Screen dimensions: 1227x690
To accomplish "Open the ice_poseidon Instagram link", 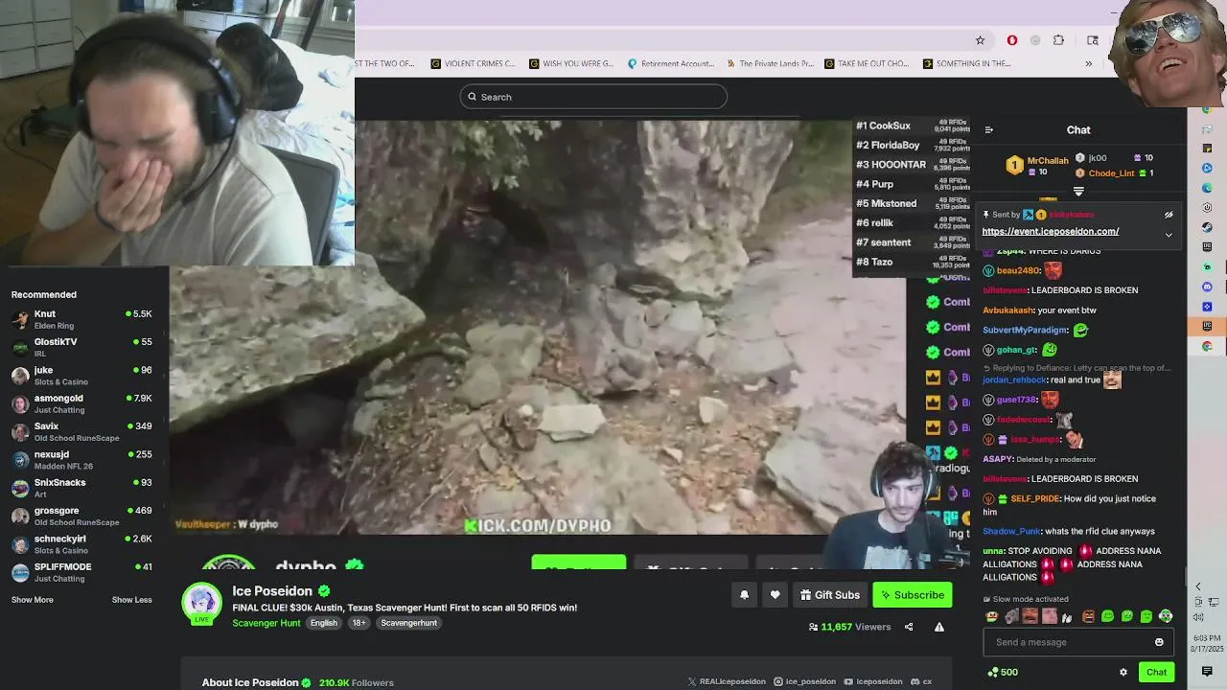I will (x=805, y=682).
